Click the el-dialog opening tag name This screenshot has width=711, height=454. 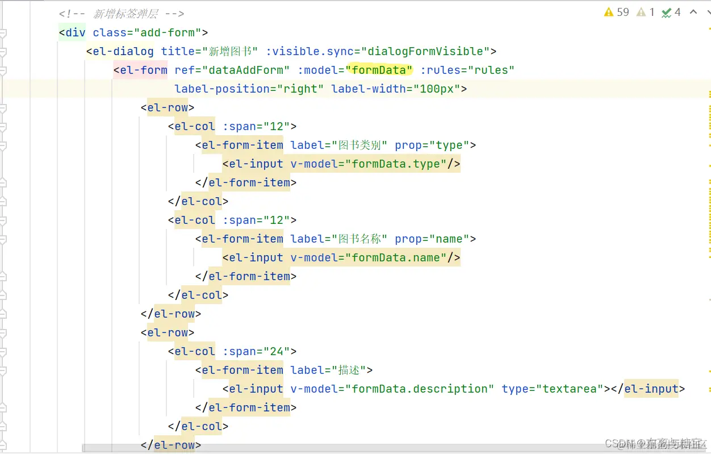pyautogui.click(x=123, y=51)
